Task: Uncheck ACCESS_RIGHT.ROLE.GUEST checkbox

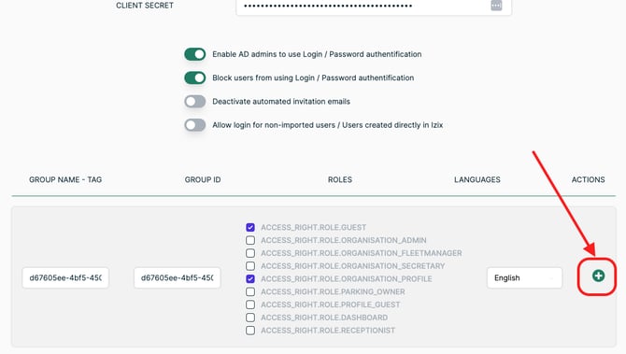Action: 250,228
